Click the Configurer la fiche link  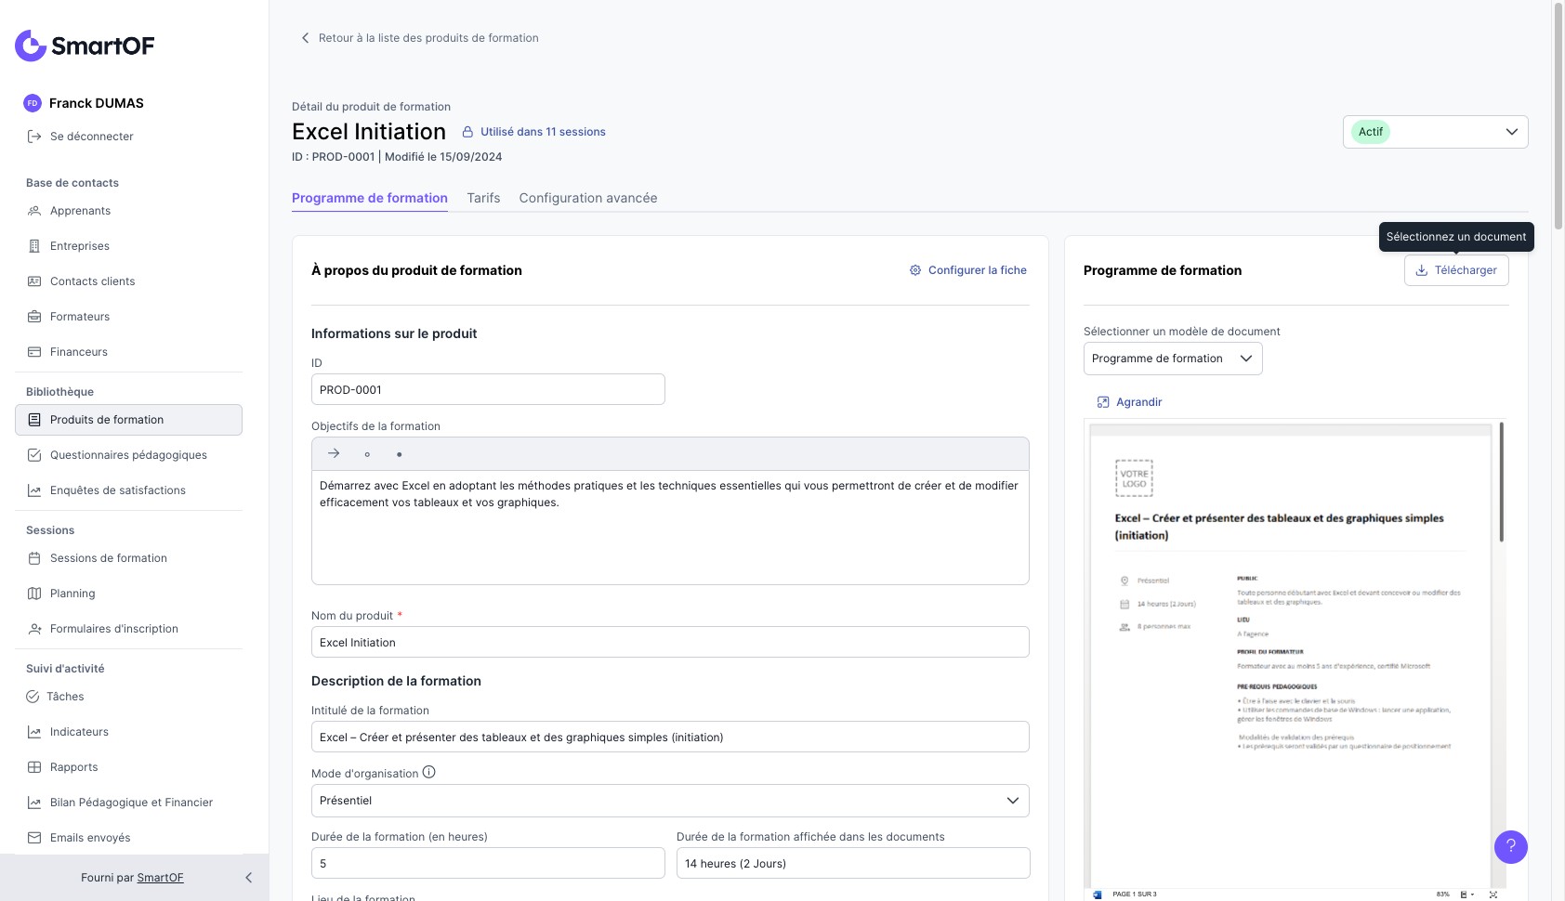pyautogui.click(x=967, y=270)
